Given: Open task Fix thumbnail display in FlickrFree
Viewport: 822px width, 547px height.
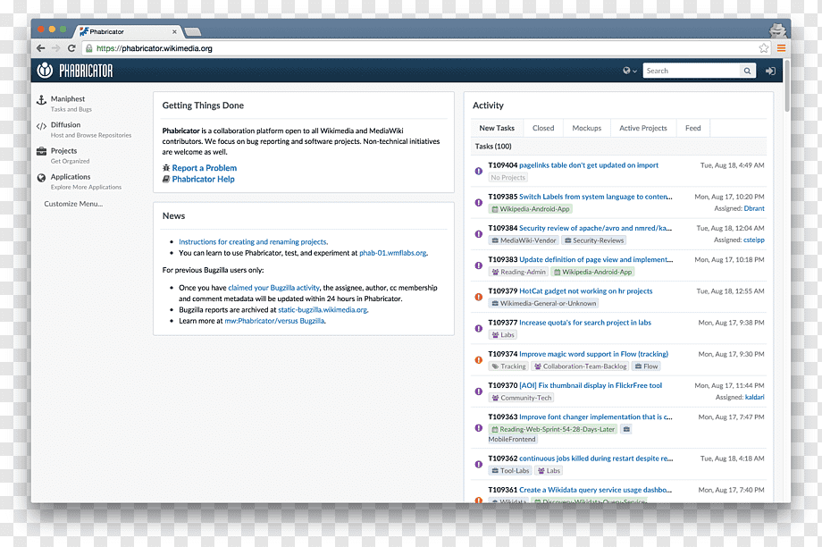Looking at the screenshot, I should point(591,385).
